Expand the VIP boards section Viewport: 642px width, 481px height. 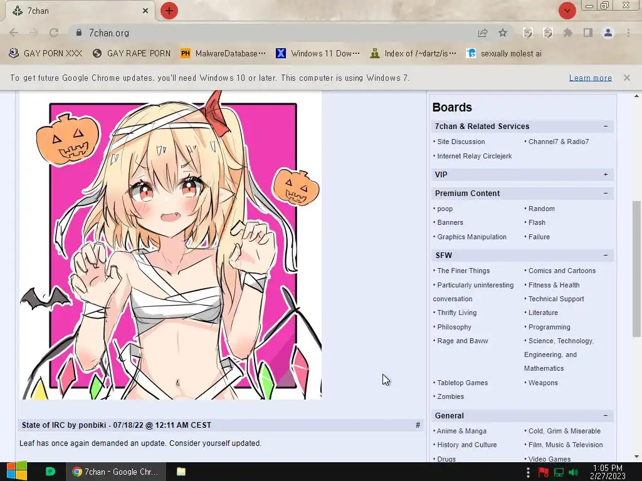click(606, 175)
